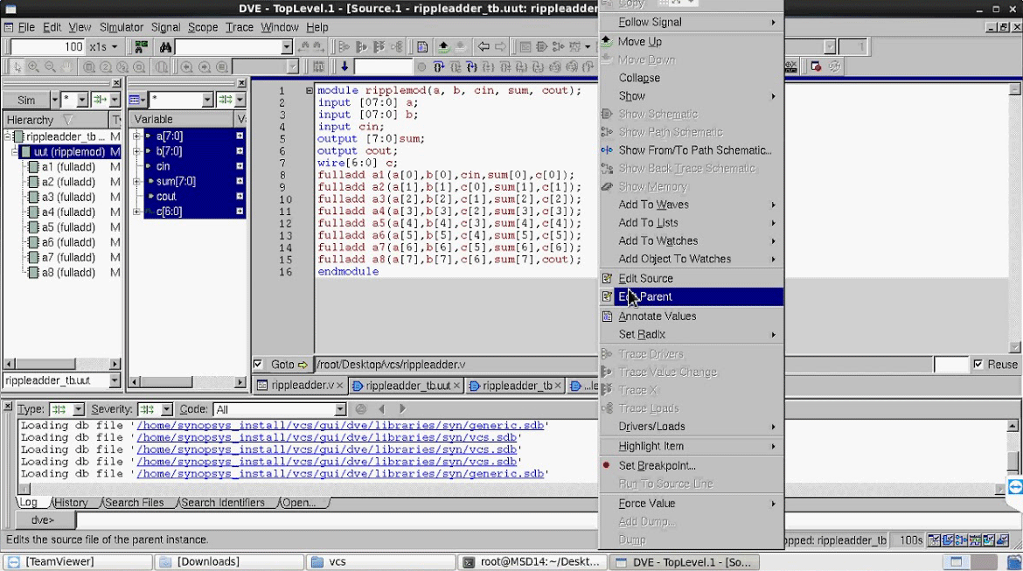Click the schematic view toolbar icon

[x=541, y=46]
